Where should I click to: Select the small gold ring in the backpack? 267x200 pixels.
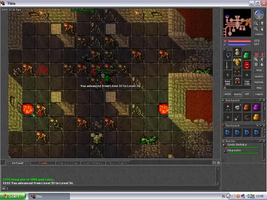pos(228,117)
